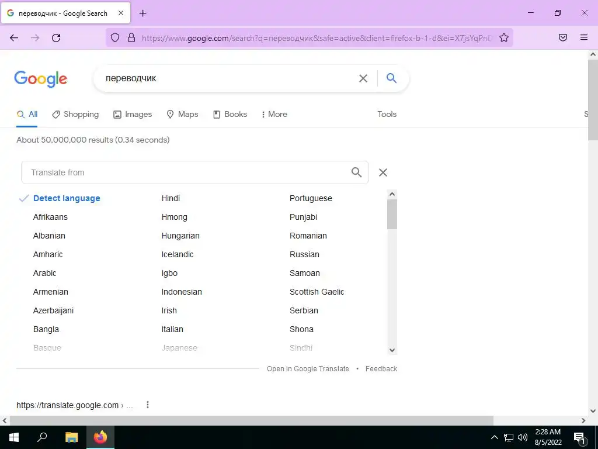Open the Pocket save icon
The width and height of the screenshot is (598, 449).
coord(563,37)
